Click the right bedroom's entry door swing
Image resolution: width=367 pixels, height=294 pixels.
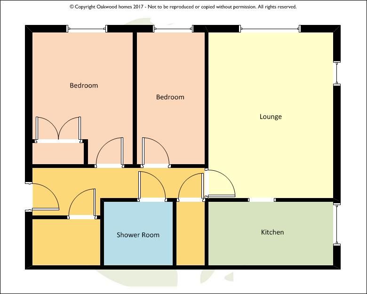[155, 153]
